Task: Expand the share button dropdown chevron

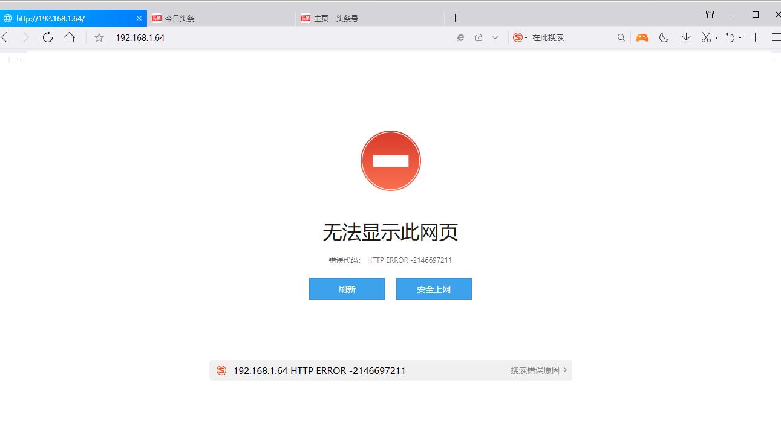Action: (495, 37)
